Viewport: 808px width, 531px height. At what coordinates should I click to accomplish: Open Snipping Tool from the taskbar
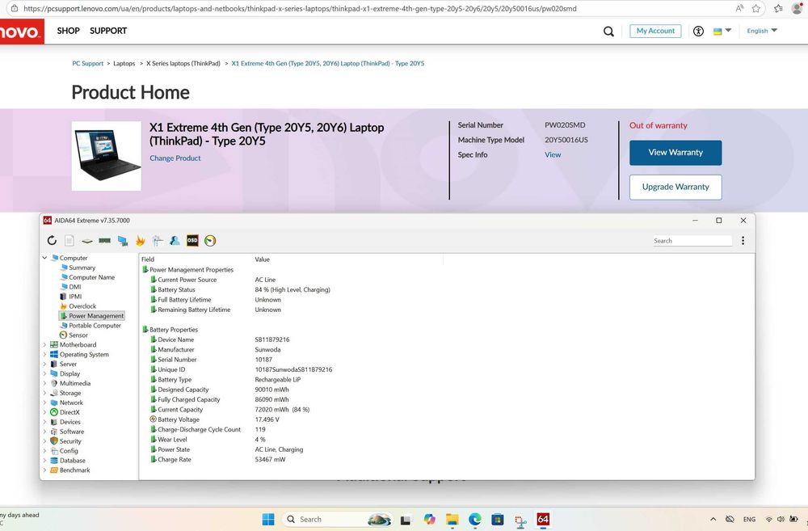coord(520,520)
